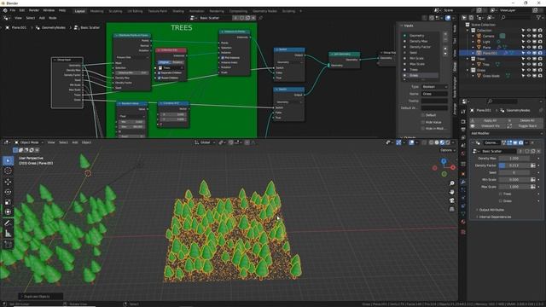This screenshot has width=546, height=307.
Task: Click the outliner filter funnel icon
Action: tap(539, 17)
